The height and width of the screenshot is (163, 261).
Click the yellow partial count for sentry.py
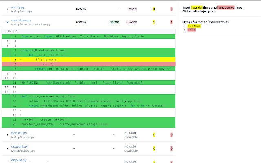click(154, 9)
